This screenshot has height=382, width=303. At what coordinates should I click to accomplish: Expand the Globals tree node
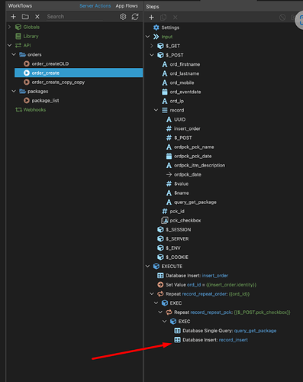tap(10, 27)
